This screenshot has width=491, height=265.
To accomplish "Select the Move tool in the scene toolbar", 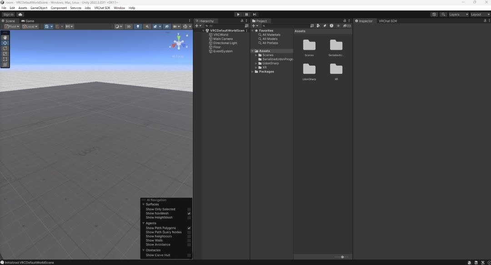I will pos(5,43).
